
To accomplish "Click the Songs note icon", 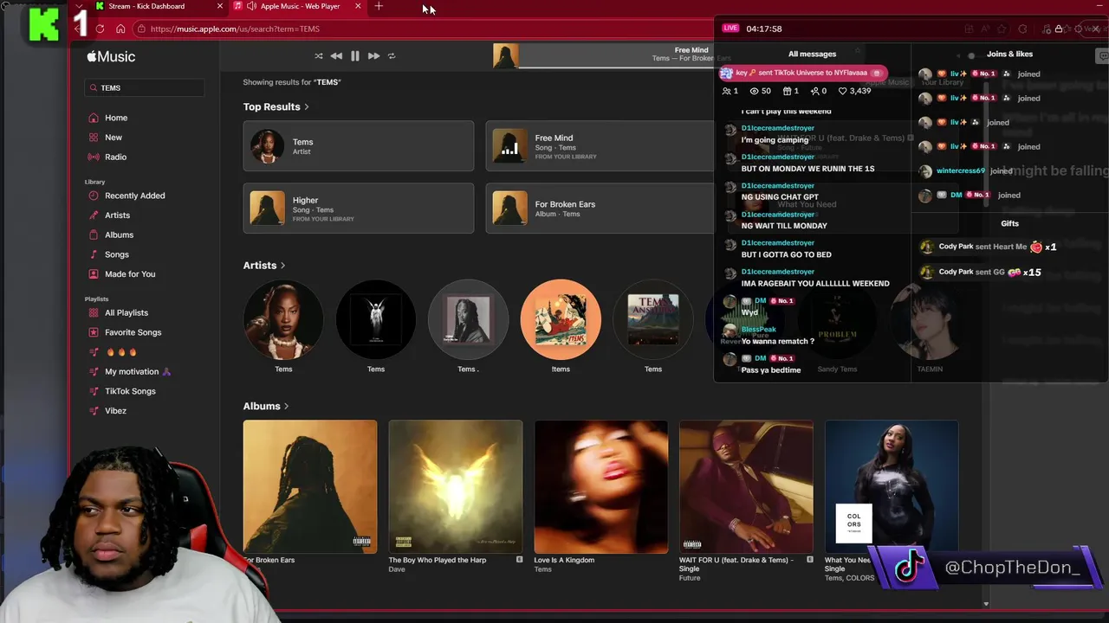I will tap(94, 254).
